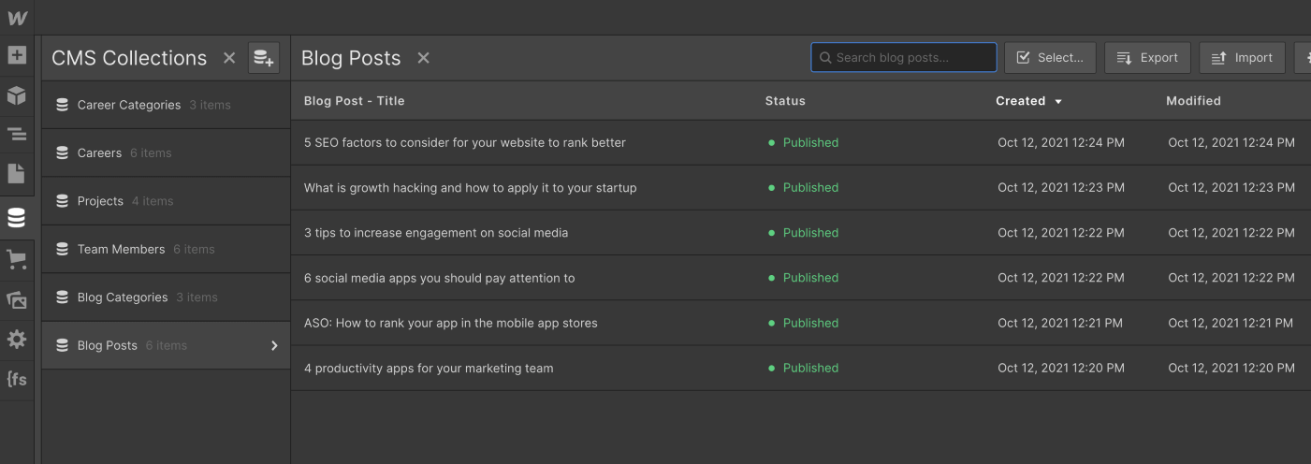
Task: Click the Webflow logo menu
Action: click(17, 18)
